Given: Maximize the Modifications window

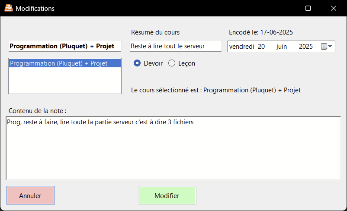Looking at the screenshot, I should coord(308,8).
